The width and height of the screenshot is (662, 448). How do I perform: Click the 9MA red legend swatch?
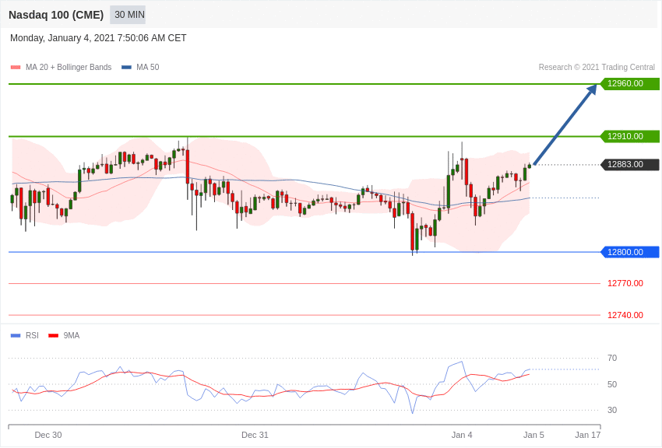tap(53, 336)
